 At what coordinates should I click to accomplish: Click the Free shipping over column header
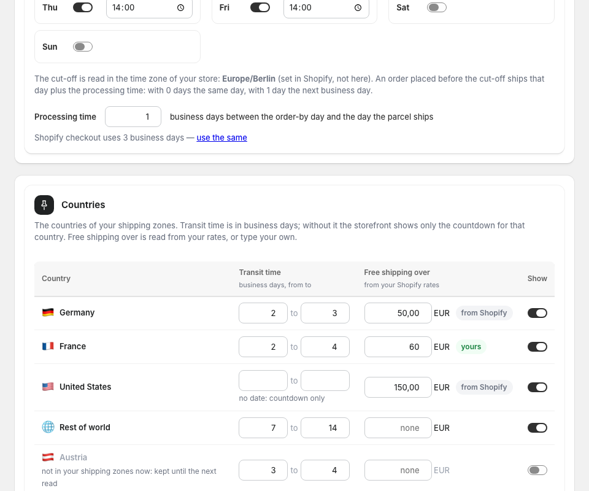(397, 273)
